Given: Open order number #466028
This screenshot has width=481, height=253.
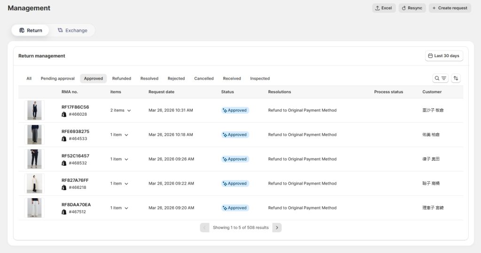Looking at the screenshot, I should click(78, 114).
